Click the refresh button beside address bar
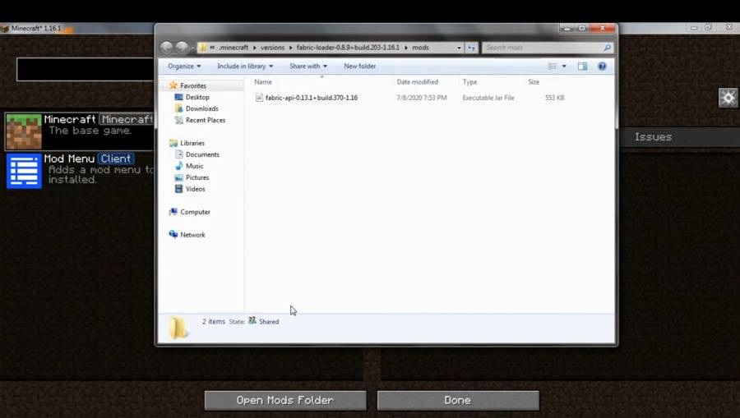Viewport: 740px width, 418px height. [x=472, y=48]
